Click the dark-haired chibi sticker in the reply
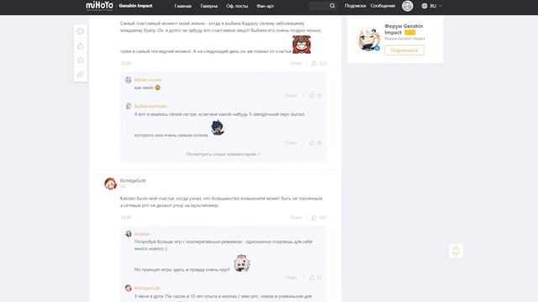This screenshot has height=302, width=538. click(x=217, y=128)
